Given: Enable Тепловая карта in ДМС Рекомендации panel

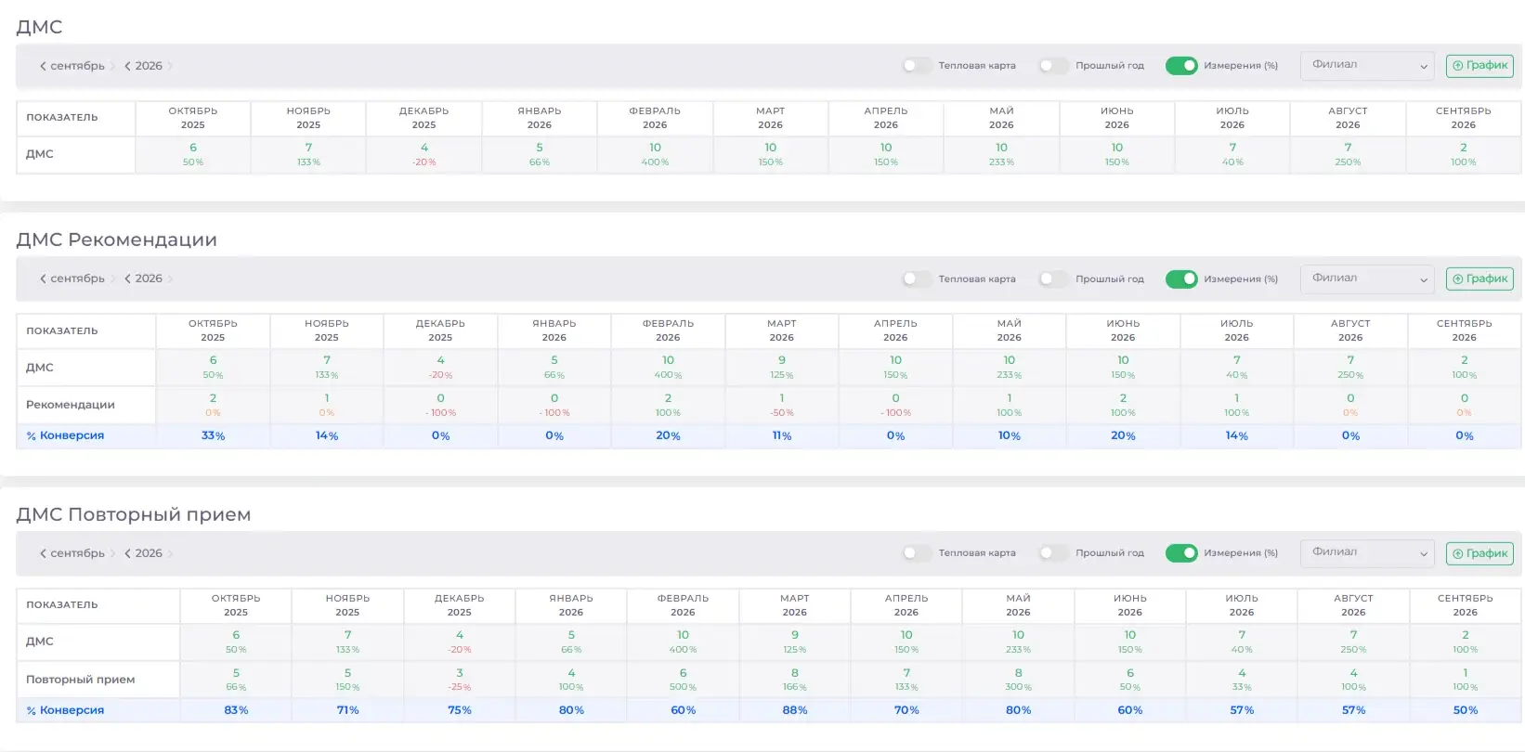Looking at the screenshot, I should (x=916, y=279).
